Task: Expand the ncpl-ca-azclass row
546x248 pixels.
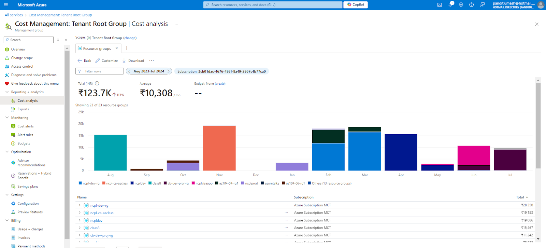Action: pos(80,213)
